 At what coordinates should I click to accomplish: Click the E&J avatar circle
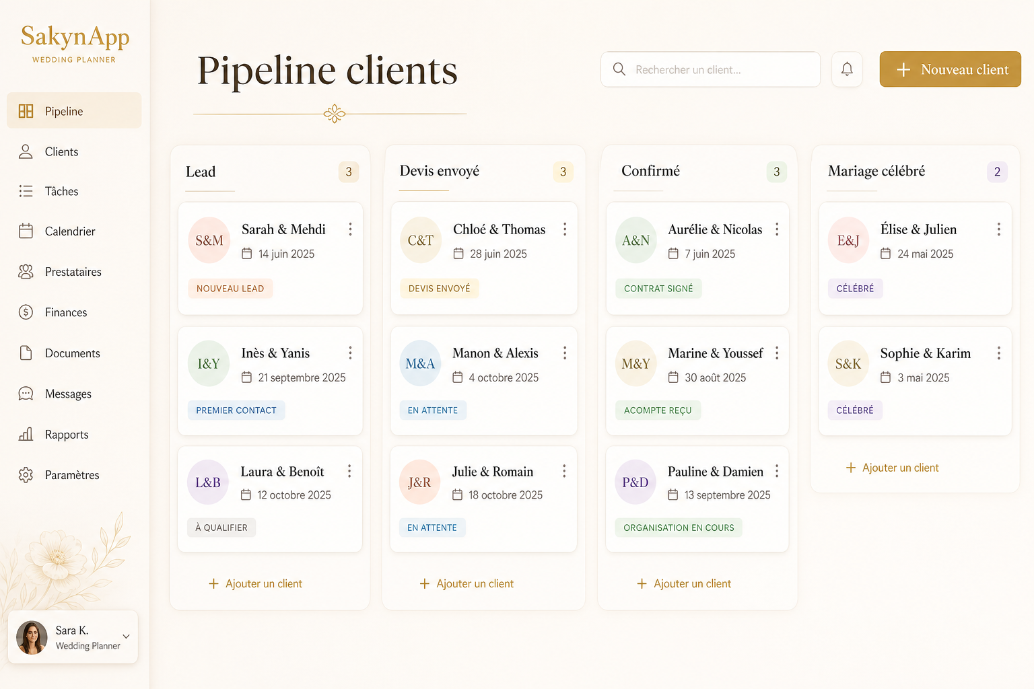[x=848, y=240]
